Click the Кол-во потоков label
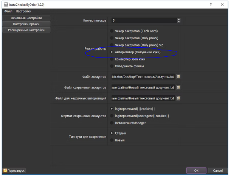This screenshot has width=242, height=180. tap(95, 20)
